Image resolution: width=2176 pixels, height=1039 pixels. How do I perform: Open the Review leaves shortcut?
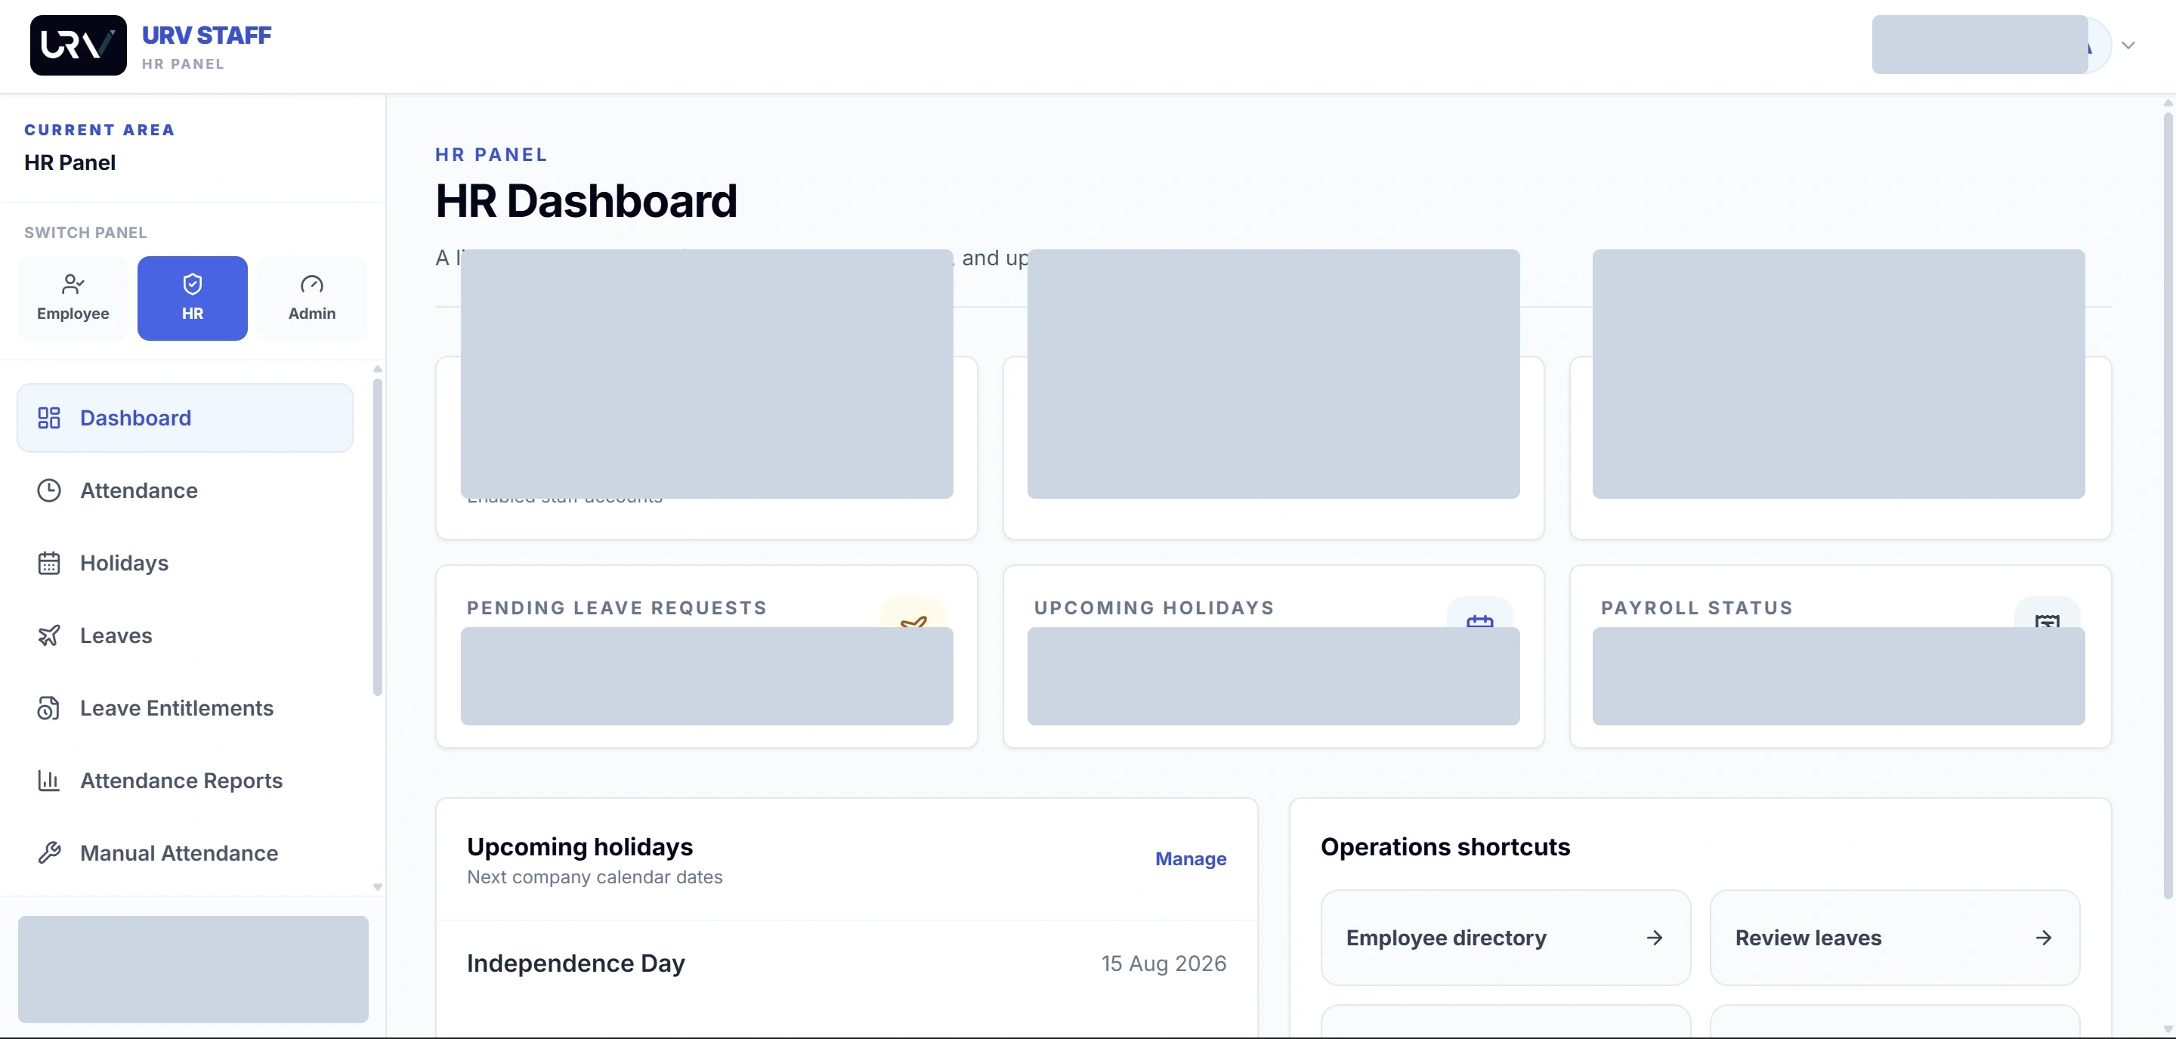(x=1894, y=938)
